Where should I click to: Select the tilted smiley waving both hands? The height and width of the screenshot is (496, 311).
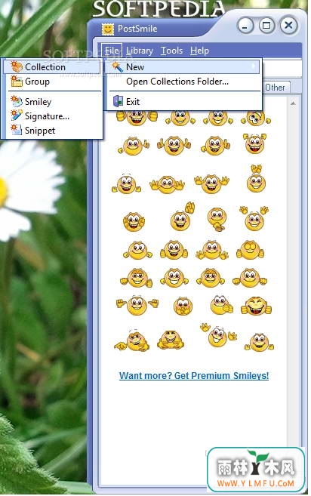(x=218, y=335)
